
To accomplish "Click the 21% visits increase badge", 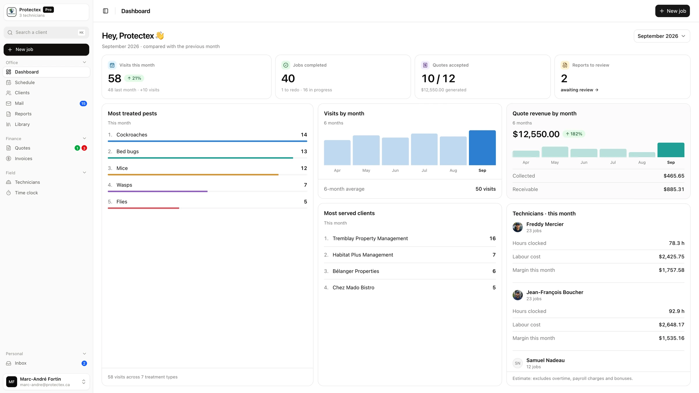I will pyautogui.click(x=134, y=78).
